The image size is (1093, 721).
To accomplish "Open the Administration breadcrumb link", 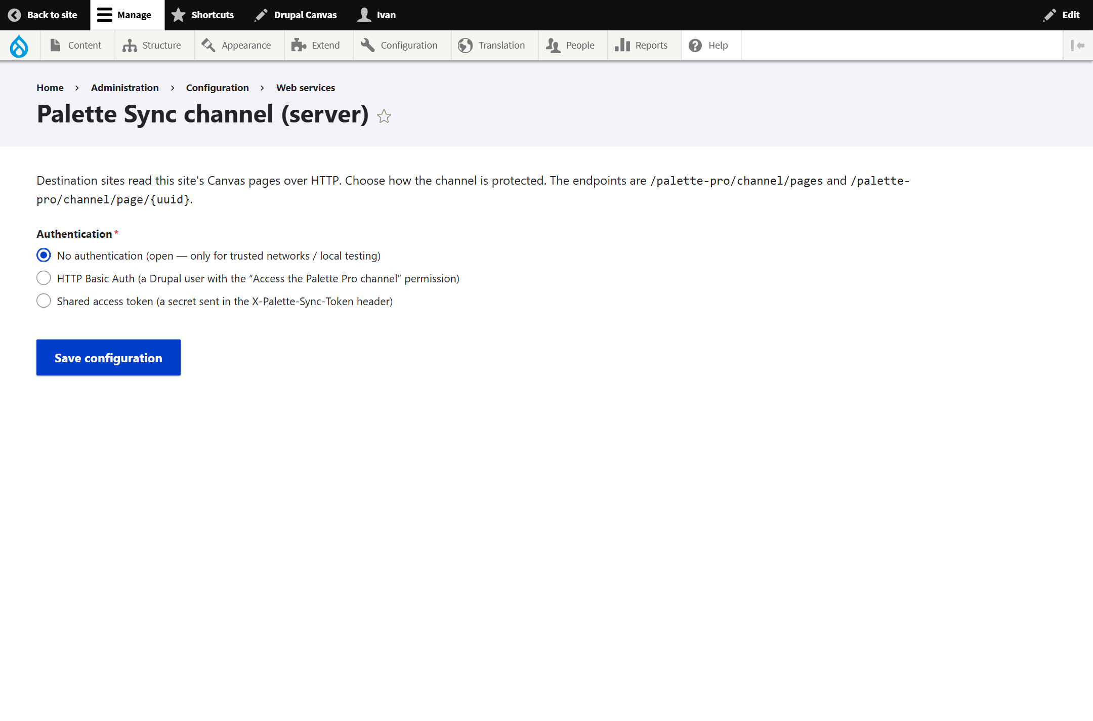I will tap(125, 88).
